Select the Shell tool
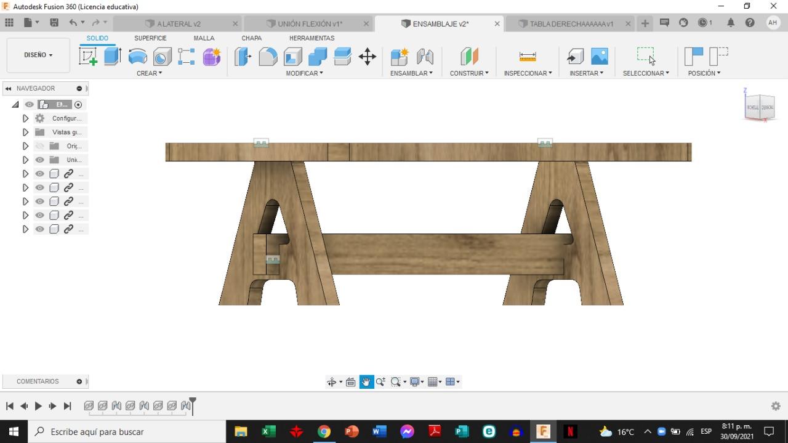The width and height of the screenshot is (788, 443). 292,57
